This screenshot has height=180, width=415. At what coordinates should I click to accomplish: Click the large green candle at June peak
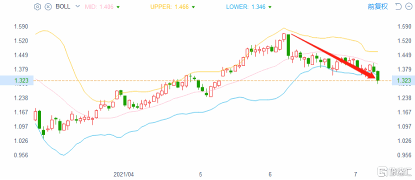coord(288,45)
